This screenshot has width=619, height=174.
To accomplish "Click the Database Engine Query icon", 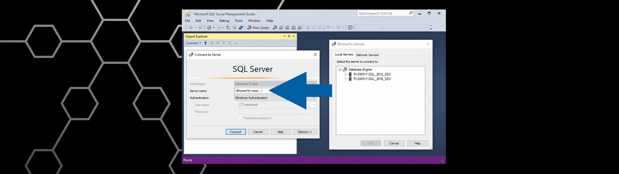I will tap(275, 28).
